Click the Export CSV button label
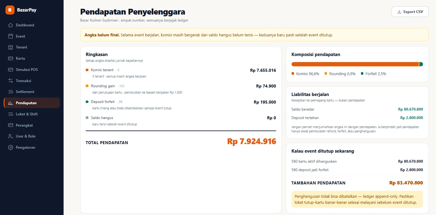The image size is (436, 215). tap(413, 12)
